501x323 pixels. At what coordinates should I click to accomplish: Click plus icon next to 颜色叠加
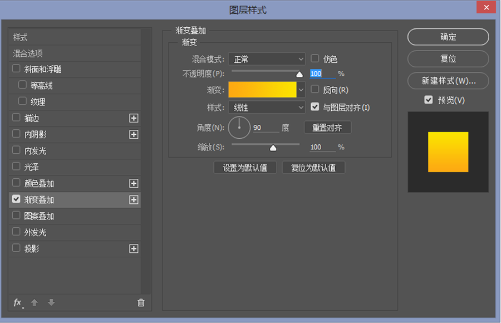pos(134,183)
